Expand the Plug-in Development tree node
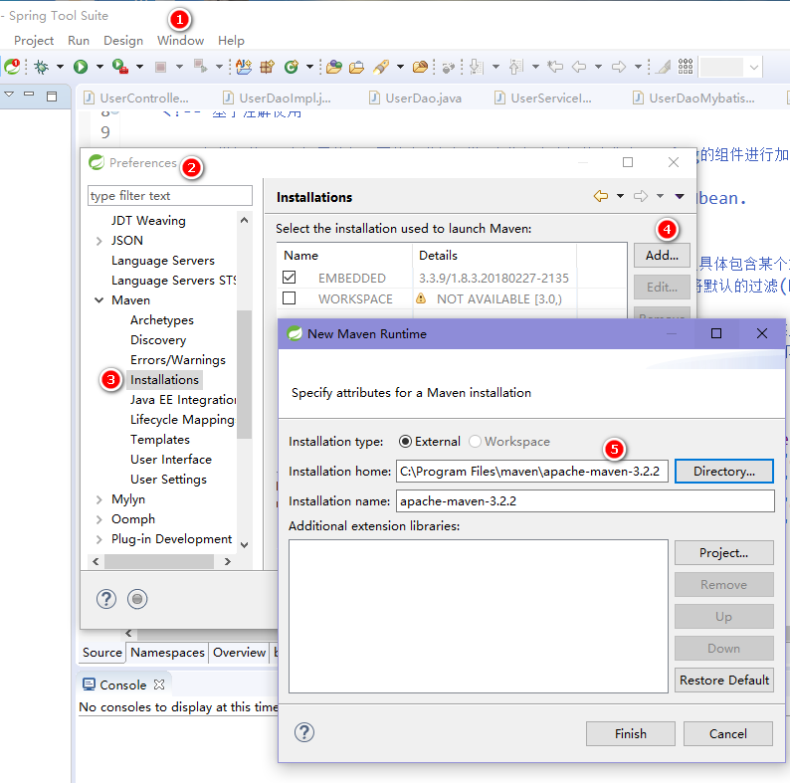This screenshot has width=790, height=783. [x=99, y=539]
